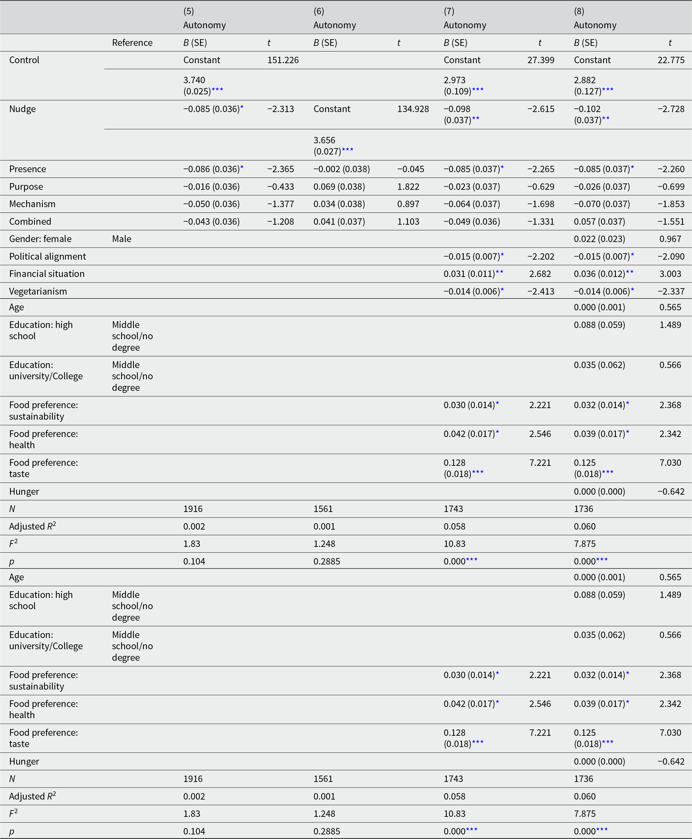The height and width of the screenshot is (839, 692).
Task: Click the Gender: female row label
Action: coord(41,239)
